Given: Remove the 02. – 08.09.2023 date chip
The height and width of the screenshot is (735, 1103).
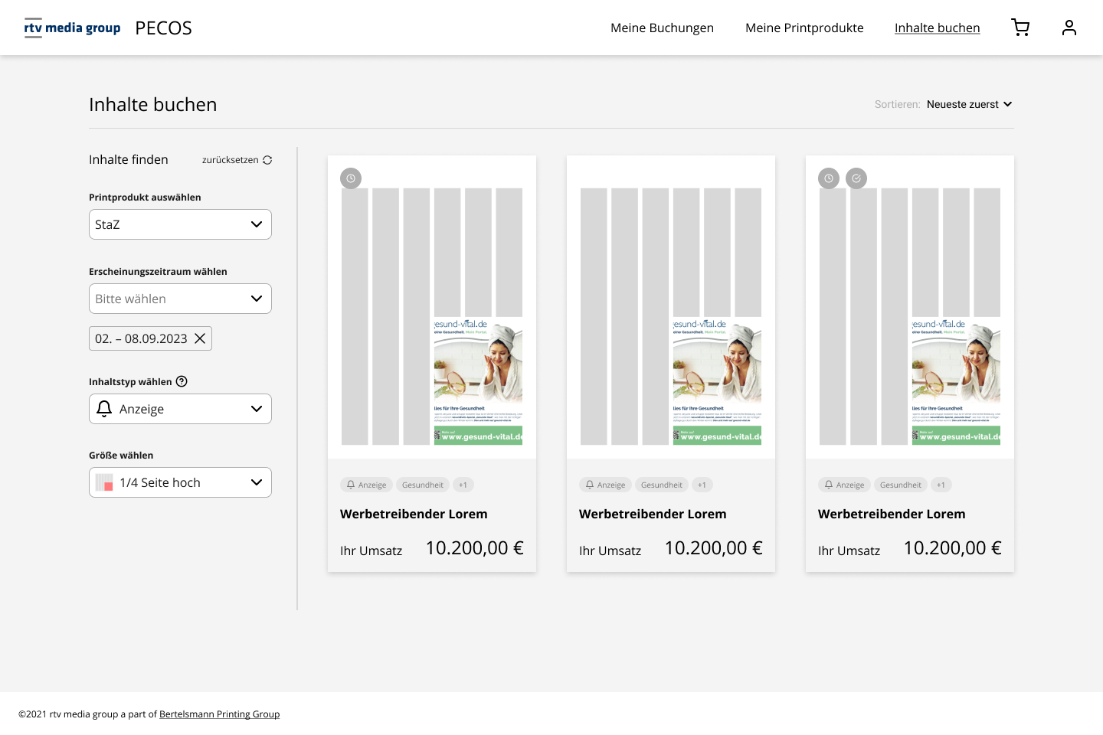Looking at the screenshot, I should [x=200, y=338].
